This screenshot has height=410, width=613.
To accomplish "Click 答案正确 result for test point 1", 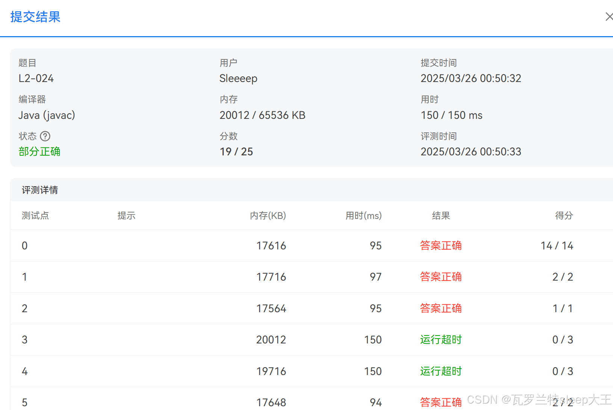I will [441, 277].
